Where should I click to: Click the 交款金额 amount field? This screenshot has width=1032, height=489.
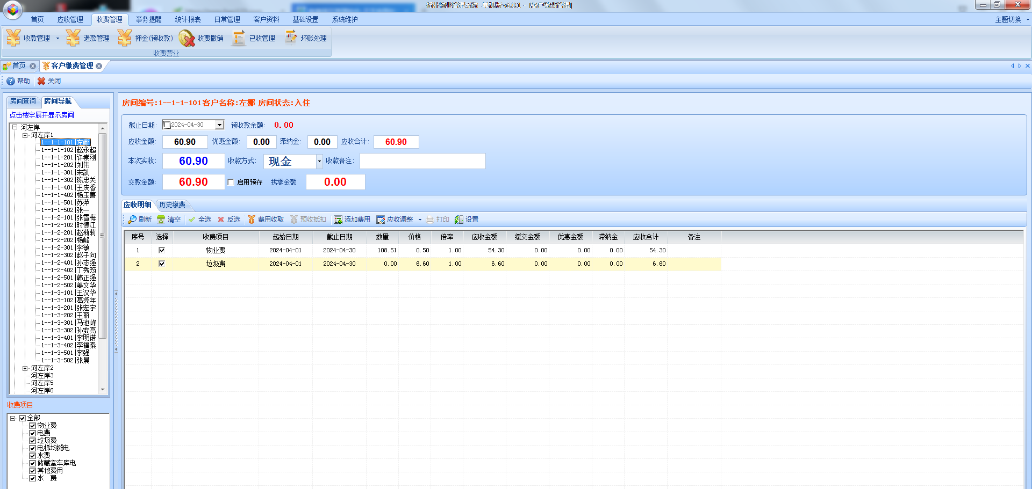point(193,182)
